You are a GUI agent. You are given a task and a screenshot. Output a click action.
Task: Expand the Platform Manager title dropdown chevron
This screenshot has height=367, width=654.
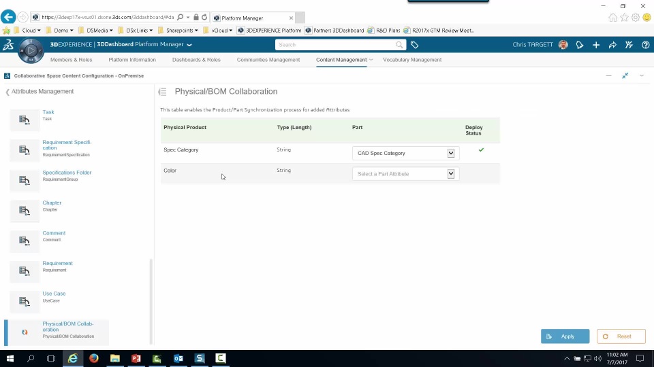coord(189,45)
